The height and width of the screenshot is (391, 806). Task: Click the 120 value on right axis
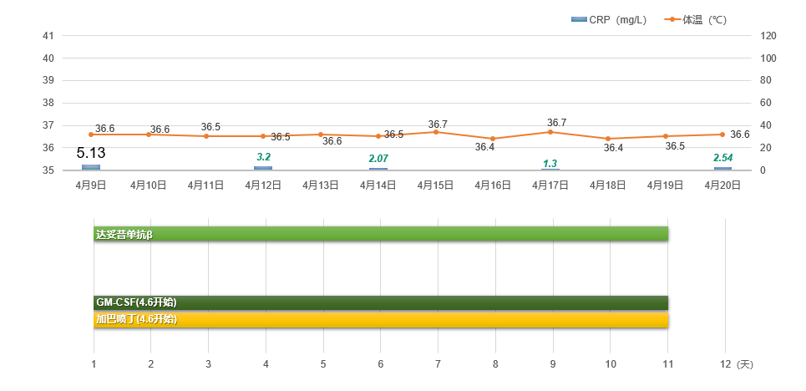click(x=768, y=36)
